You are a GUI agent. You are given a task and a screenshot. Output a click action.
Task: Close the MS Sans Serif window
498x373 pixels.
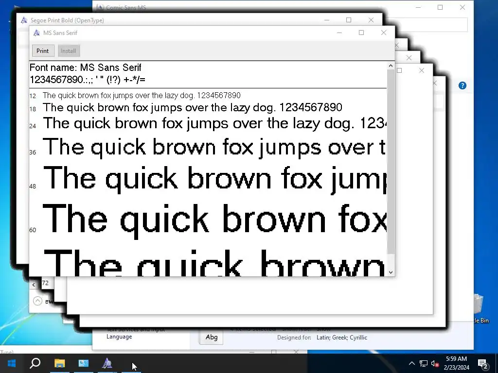(384, 33)
